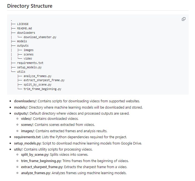195x181 pixels.
Task: Click the copy code block icon
Action: pos(184,19)
